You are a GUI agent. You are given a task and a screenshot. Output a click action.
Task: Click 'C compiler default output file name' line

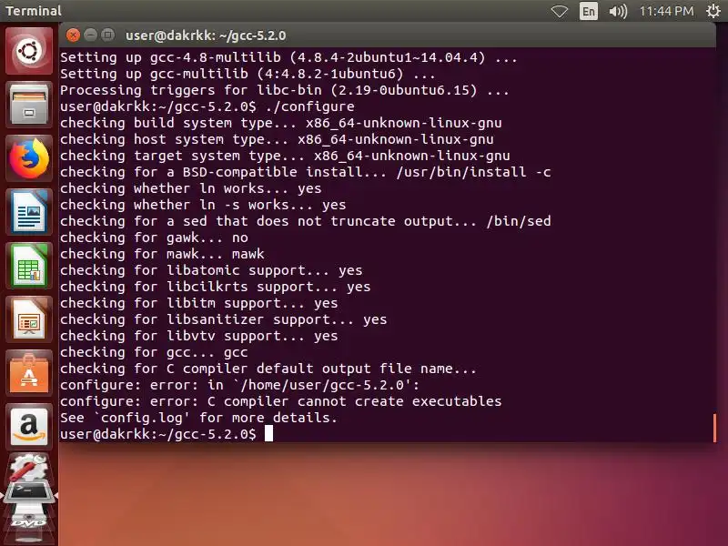[x=268, y=369]
